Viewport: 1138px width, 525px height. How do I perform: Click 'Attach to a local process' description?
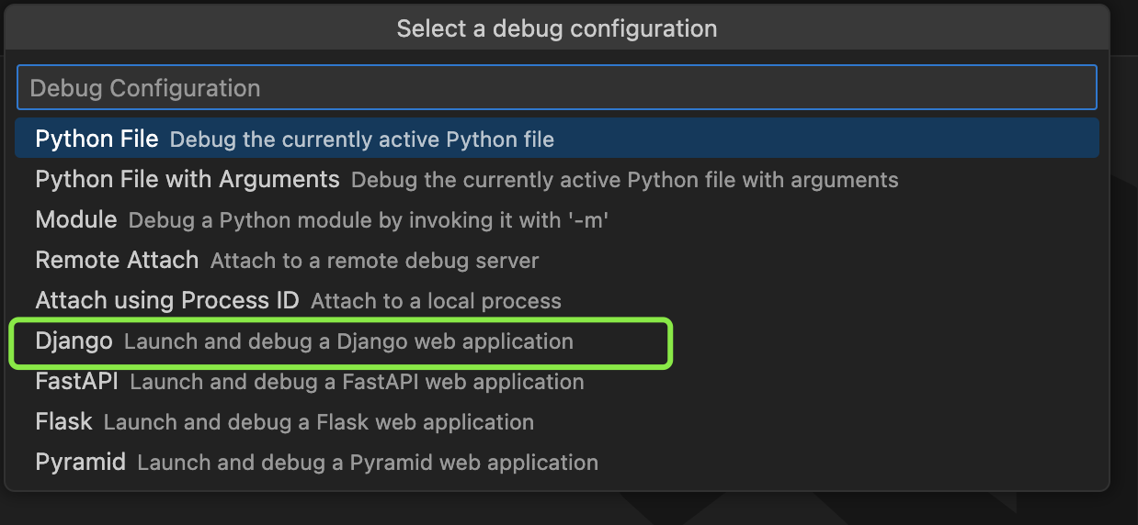(436, 301)
